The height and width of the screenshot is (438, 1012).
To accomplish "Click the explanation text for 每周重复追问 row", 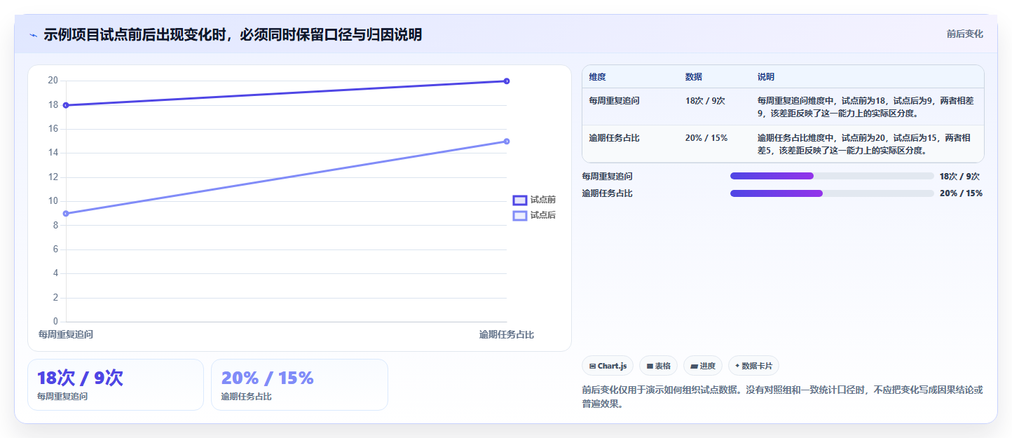I will pos(866,107).
